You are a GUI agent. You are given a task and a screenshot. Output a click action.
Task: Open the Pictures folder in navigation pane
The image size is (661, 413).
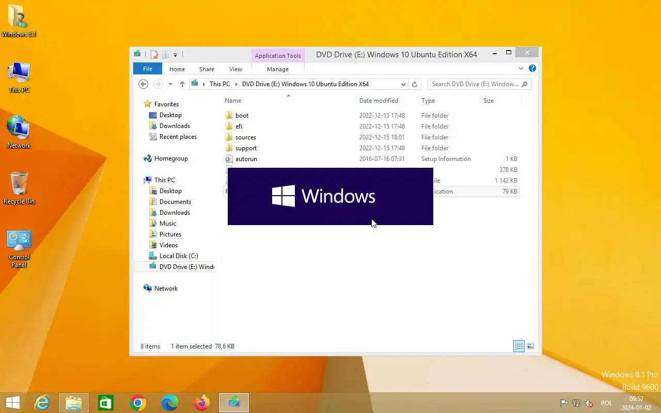(x=170, y=234)
